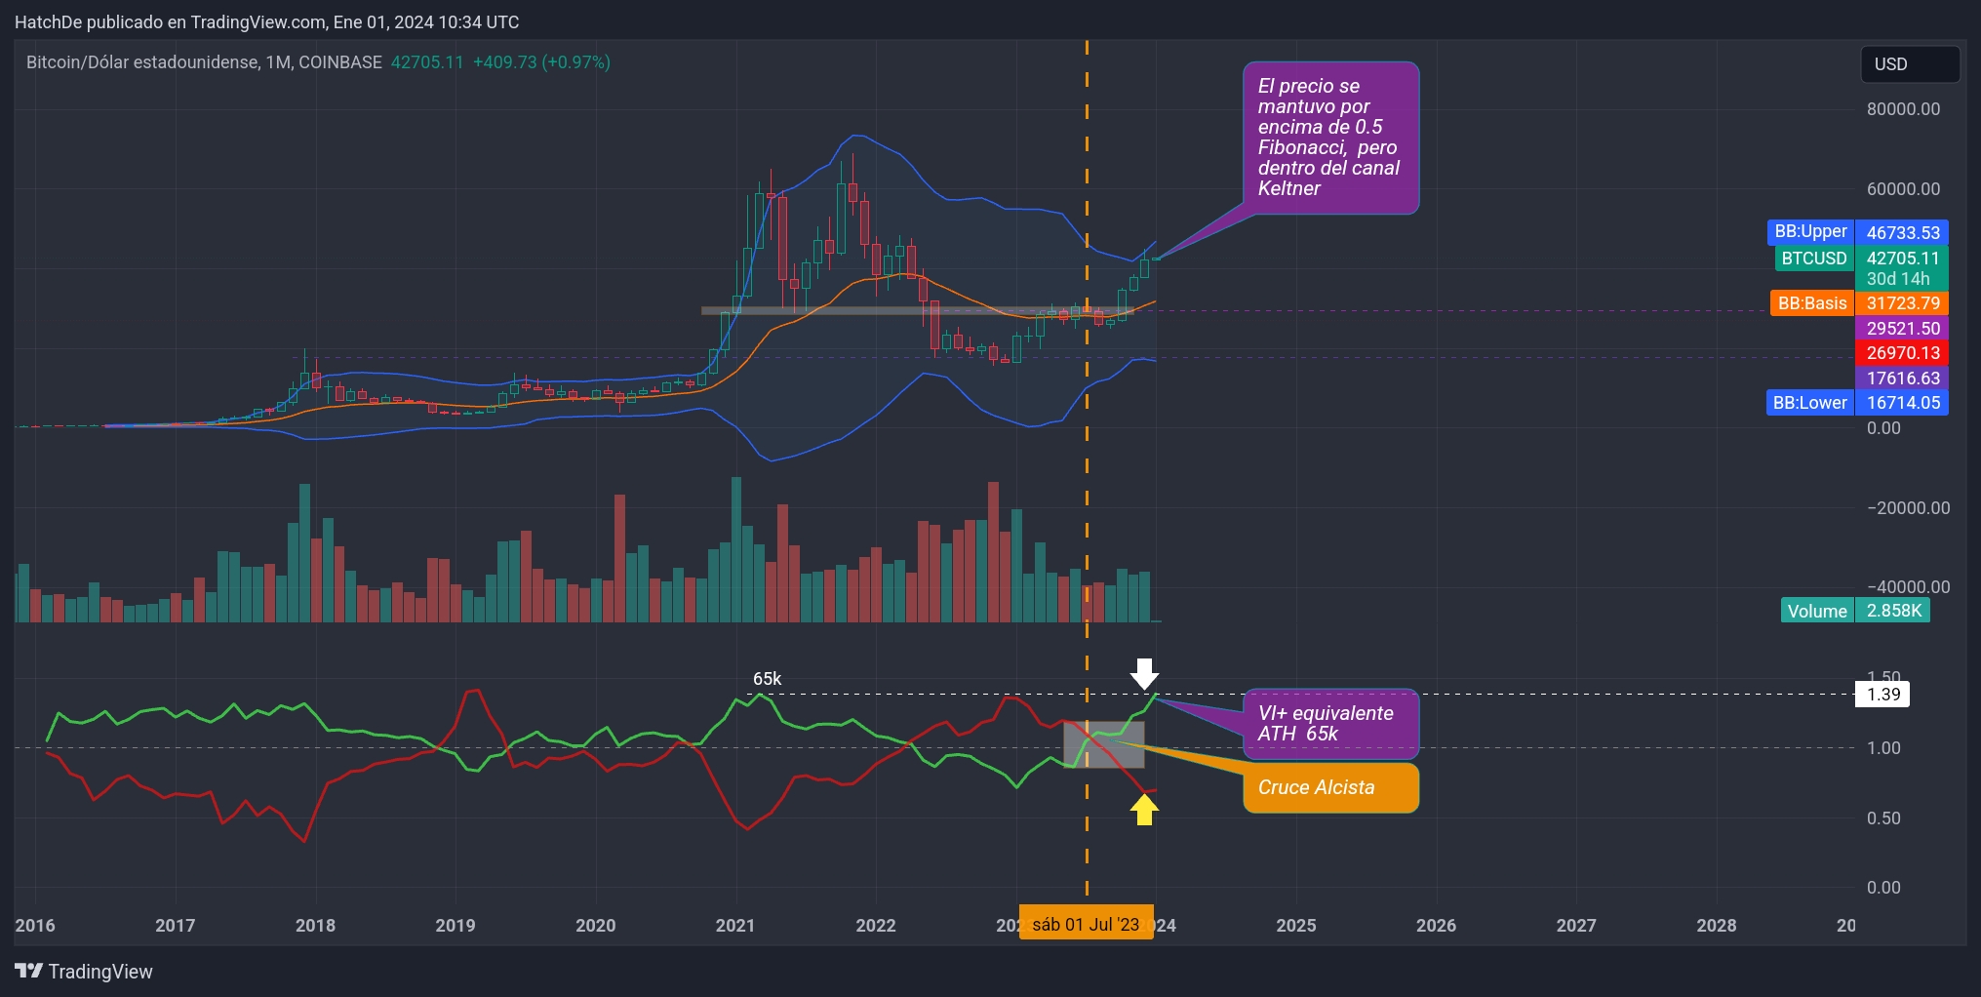Click the purple 17616.63 price label
The image size is (1981, 997).
(1902, 379)
